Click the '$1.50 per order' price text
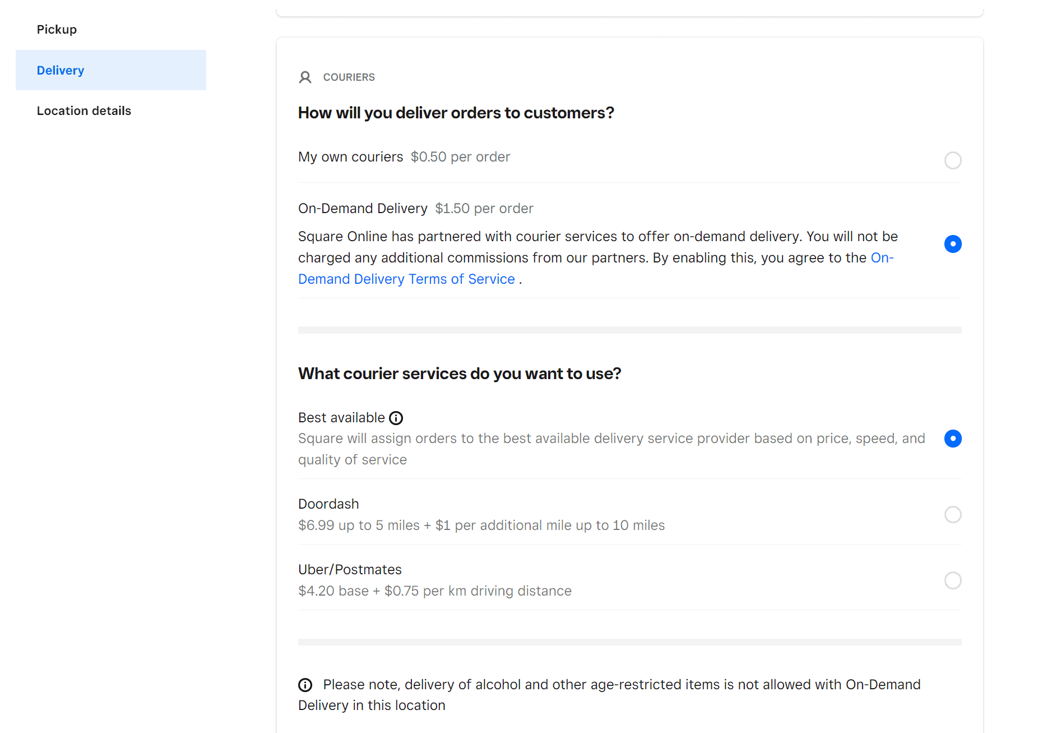 484,209
